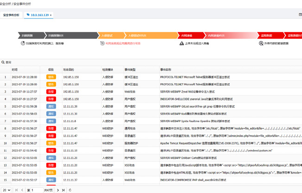
Task: Click the warning triangle icon under 内网渗透
Action: pos(182,44)
